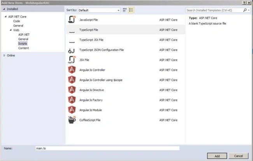
Task: Click the search magnifier icon
Action: coord(245,10)
